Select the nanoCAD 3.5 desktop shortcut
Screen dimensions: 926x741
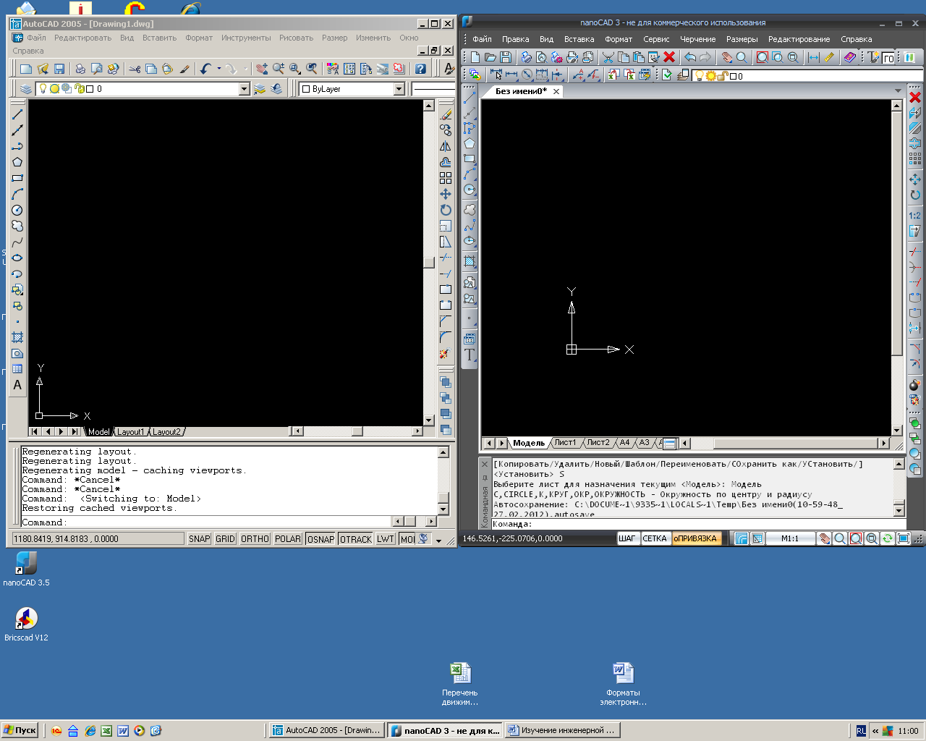point(26,569)
